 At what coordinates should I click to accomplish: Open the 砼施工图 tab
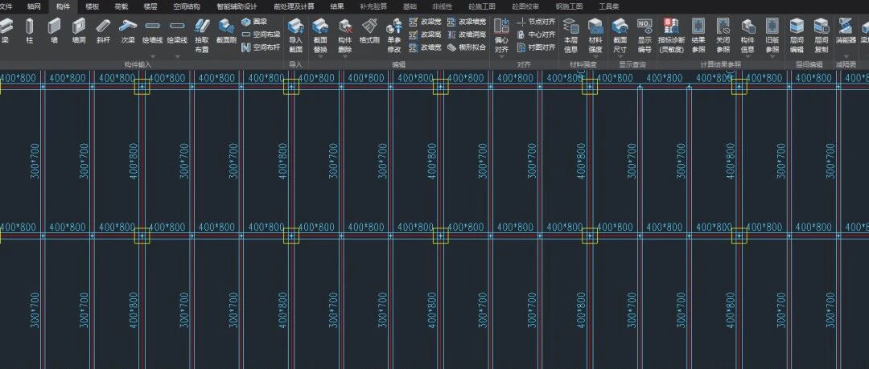482,6
